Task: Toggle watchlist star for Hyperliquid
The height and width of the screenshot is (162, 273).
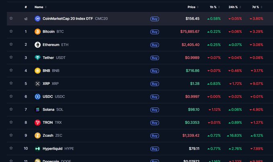Action: [x=11, y=148]
